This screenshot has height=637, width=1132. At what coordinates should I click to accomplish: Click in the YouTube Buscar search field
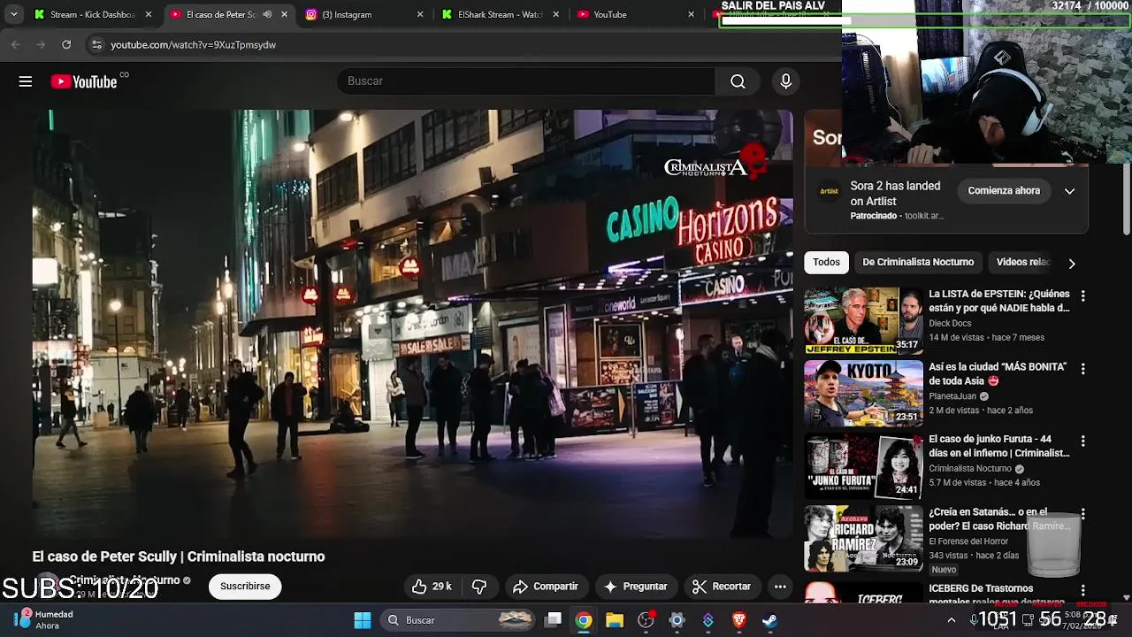point(525,81)
